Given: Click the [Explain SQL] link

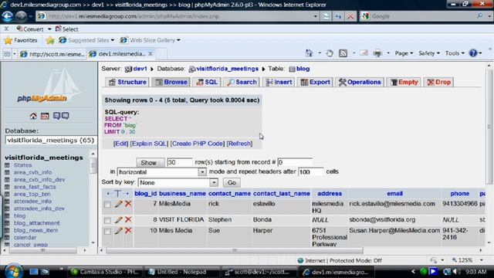Looking at the screenshot, I should pos(149,144).
